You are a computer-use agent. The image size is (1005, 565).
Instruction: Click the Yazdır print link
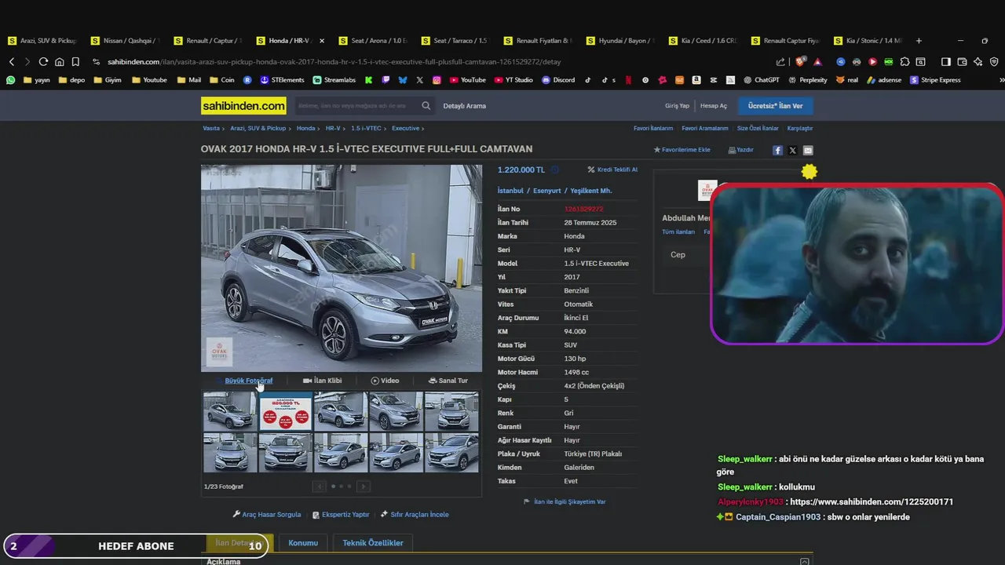(x=740, y=150)
